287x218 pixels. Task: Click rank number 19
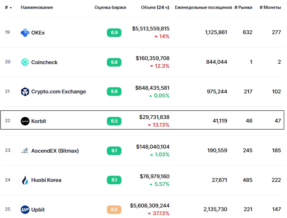pos(7,32)
